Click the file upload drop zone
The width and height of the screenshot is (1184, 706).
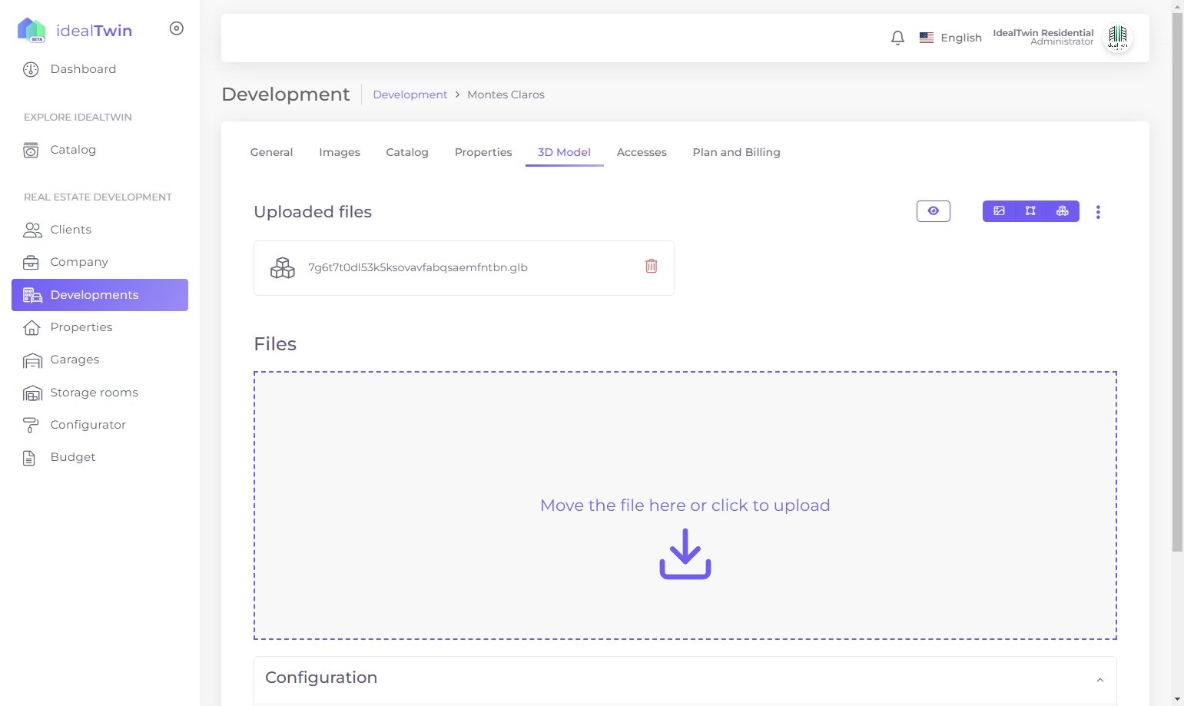pyautogui.click(x=685, y=505)
